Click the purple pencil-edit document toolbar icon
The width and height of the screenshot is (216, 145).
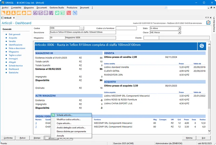[35, 13]
